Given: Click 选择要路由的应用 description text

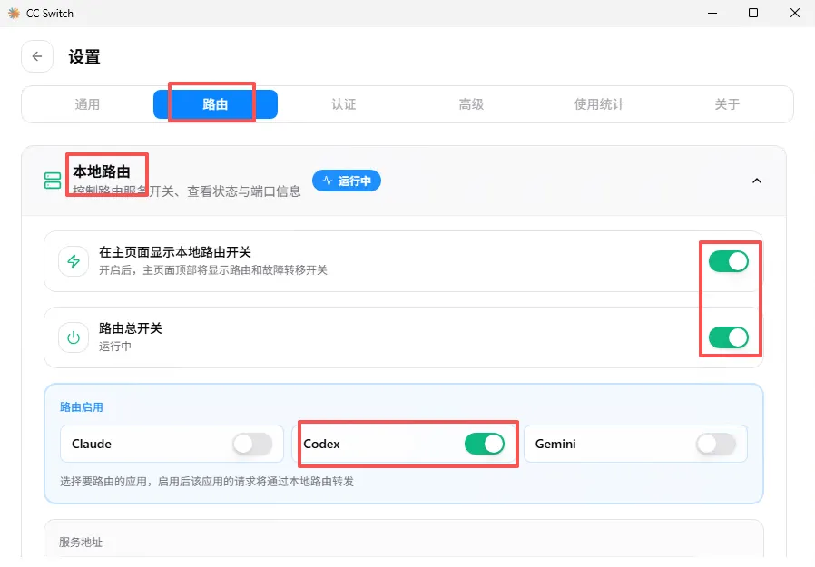Looking at the screenshot, I should (207, 482).
